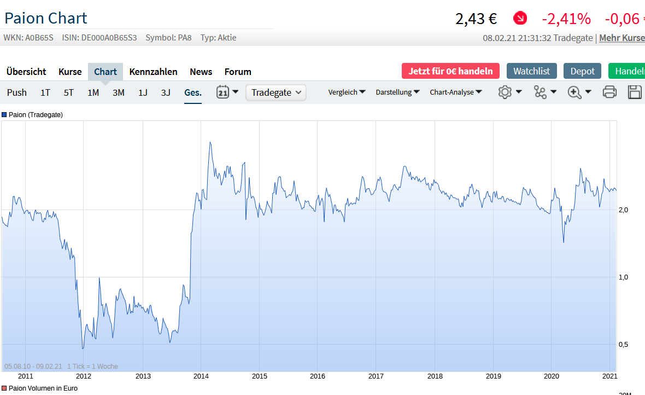Screen dimensions: 645x395
Task: Open the Chart-Analyse dropdown menu
Action: pos(456,92)
